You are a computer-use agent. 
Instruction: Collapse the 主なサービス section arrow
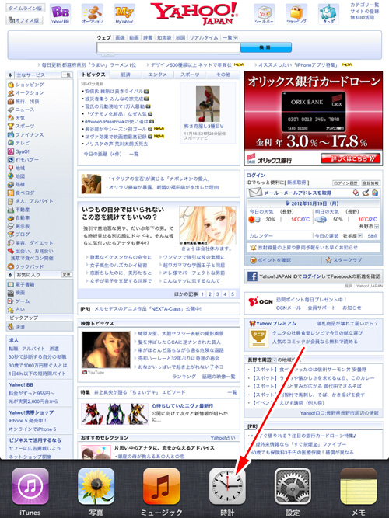pyautogui.click(x=11, y=75)
